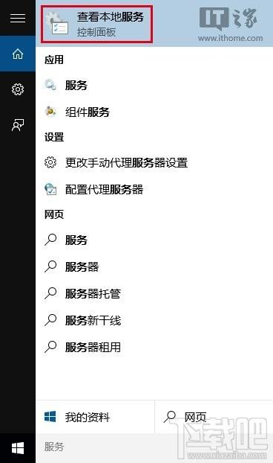273x463 pixels.
Task: Open 更改手动代理服务器设置 setting
Action: click(154, 163)
